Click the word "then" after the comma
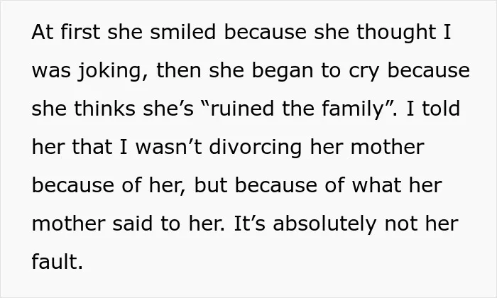 pyautogui.click(x=179, y=70)
